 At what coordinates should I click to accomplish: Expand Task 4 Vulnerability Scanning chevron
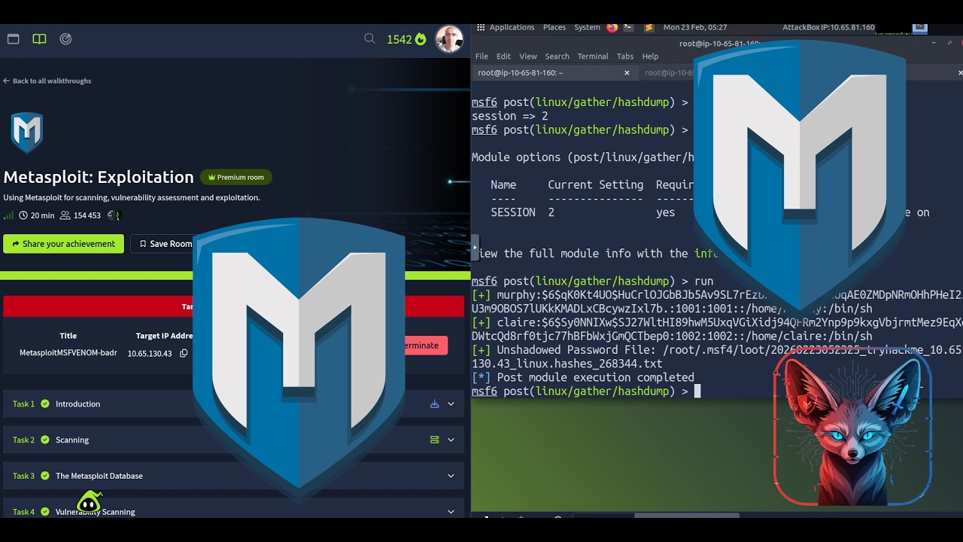coord(451,512)
